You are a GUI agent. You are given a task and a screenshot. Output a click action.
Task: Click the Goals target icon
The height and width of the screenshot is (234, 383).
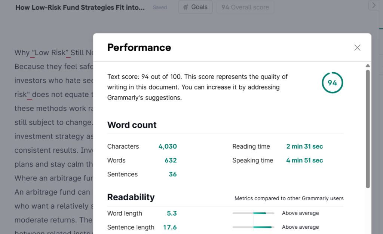(186, 7)
